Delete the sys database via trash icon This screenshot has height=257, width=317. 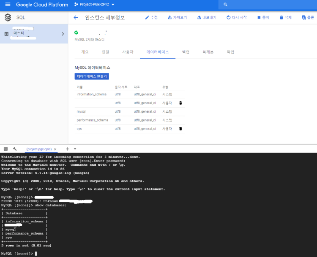coord(180,129)
